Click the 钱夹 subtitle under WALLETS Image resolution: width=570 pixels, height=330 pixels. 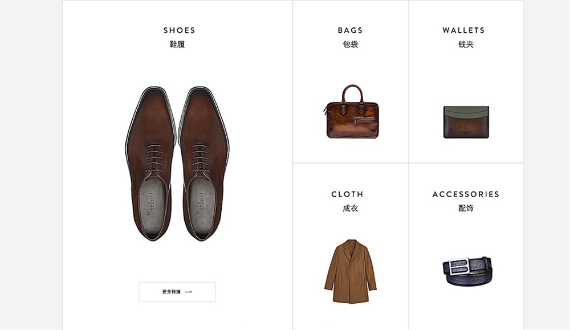click(466, 44)
